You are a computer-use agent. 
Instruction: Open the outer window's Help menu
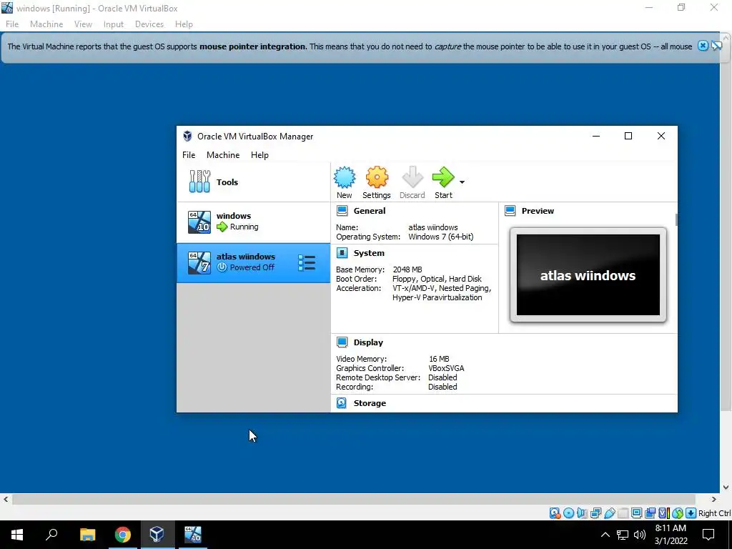click(x=184, y=24)
